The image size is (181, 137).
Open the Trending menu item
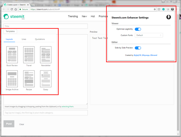point(73,16)
